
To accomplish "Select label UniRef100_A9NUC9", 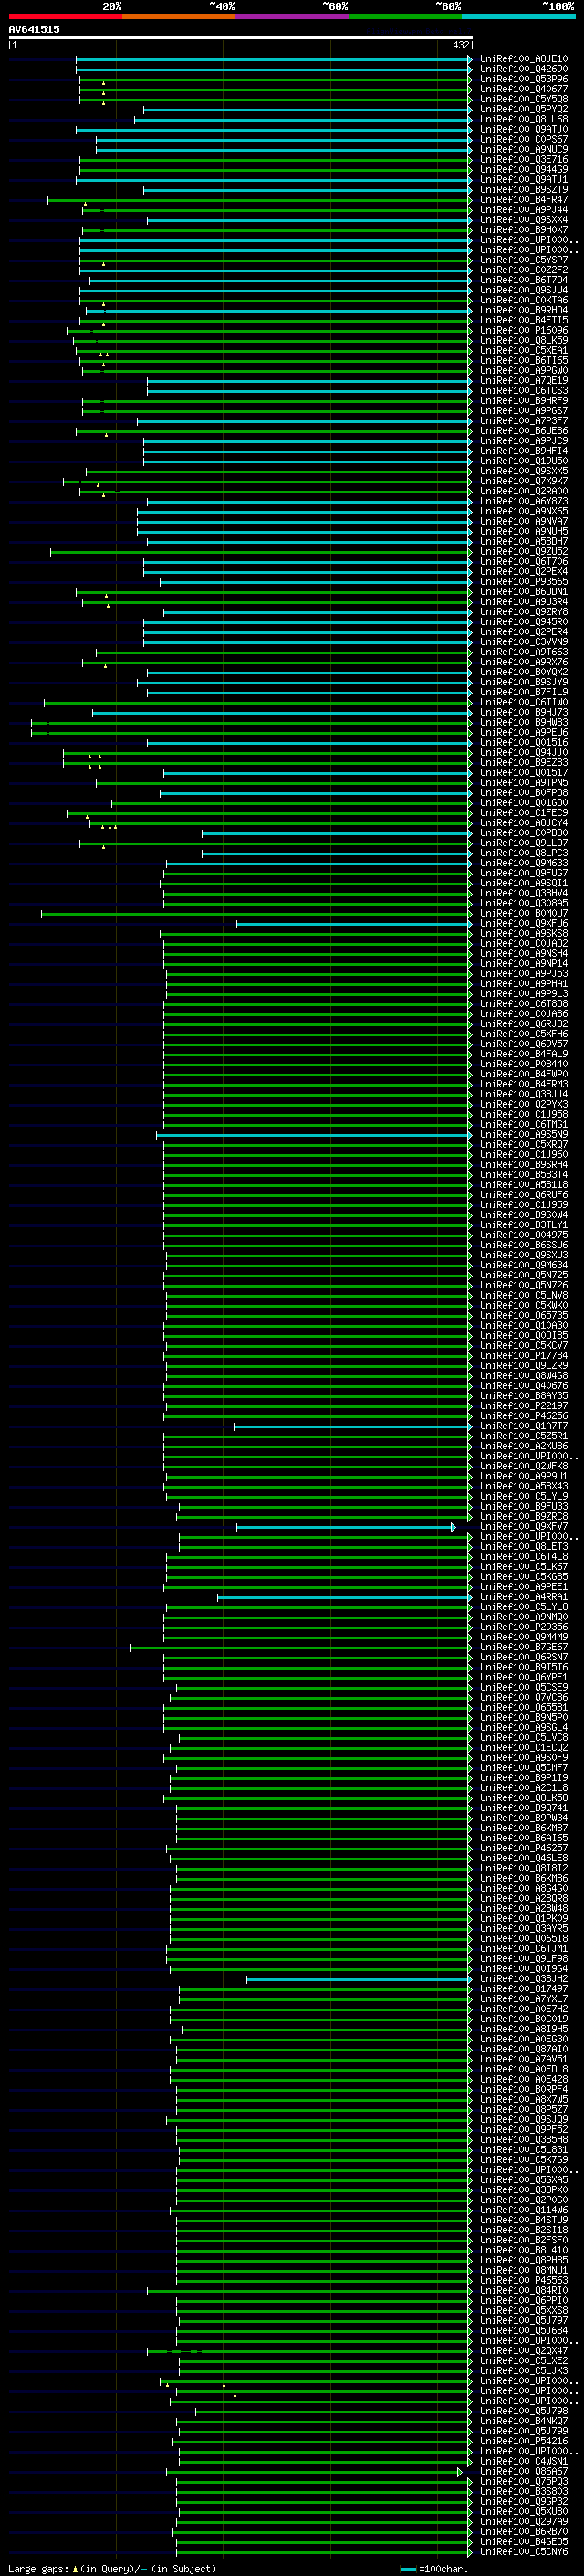I will [x=524, y=149].
